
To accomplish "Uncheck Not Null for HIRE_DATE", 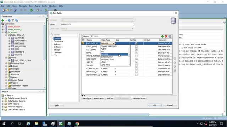I will coord(136,59).
